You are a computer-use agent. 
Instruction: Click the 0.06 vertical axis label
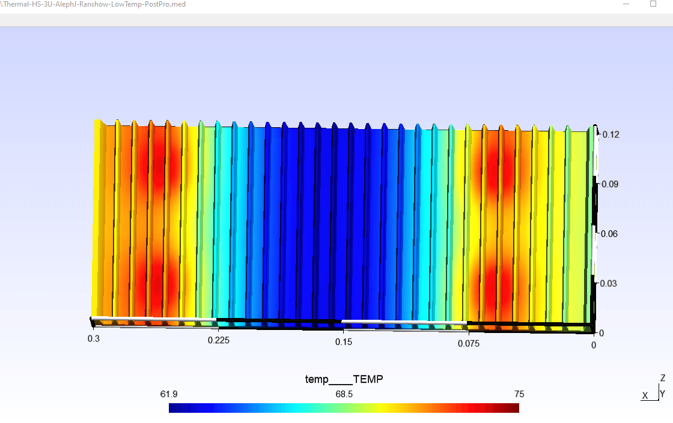[x=609, y=234]
